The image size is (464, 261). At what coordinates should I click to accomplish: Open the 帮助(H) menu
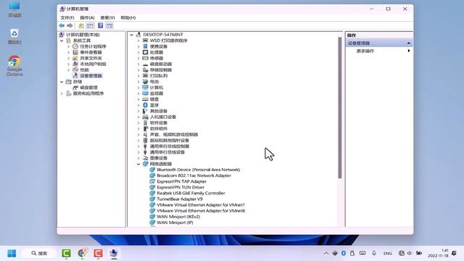point(128,17)
